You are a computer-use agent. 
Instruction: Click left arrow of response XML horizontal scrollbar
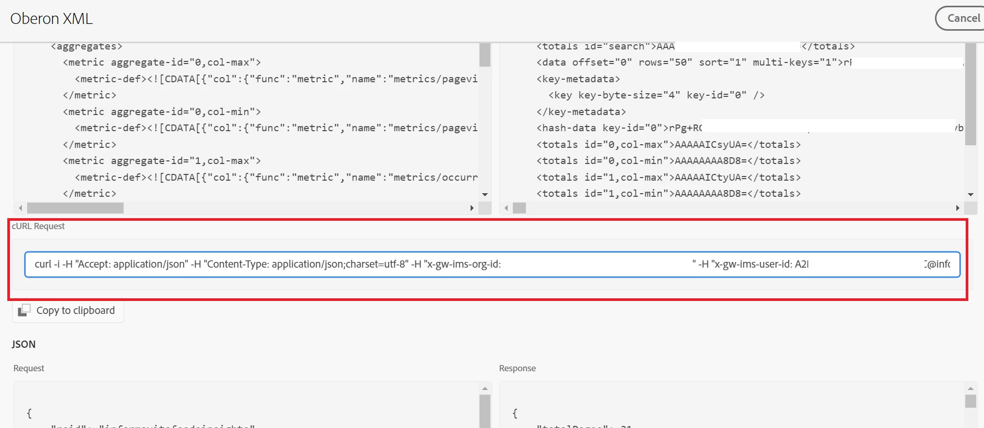(506, 208)
